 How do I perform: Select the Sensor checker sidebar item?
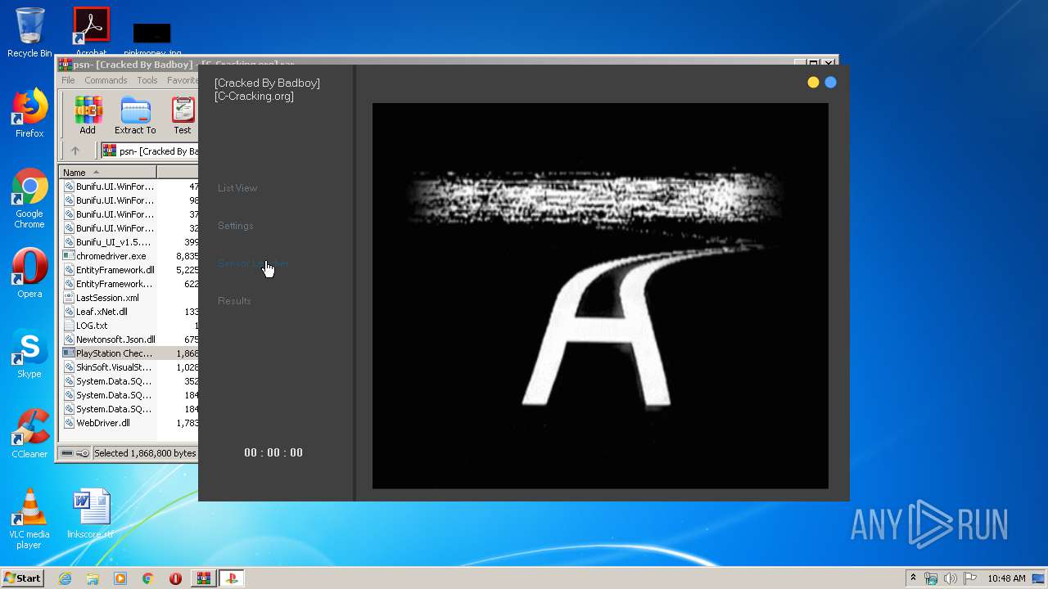(x=253, y=263)
